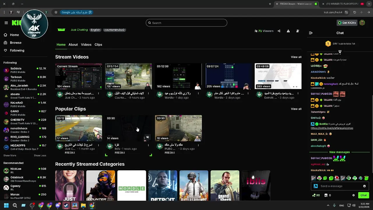Image resolution: width=373 pixels, height=210 pixels.
Task: Open Odablock in Recommended list
Action: click(x=25, y=179)
